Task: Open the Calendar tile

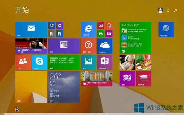Action: (64, 46)
